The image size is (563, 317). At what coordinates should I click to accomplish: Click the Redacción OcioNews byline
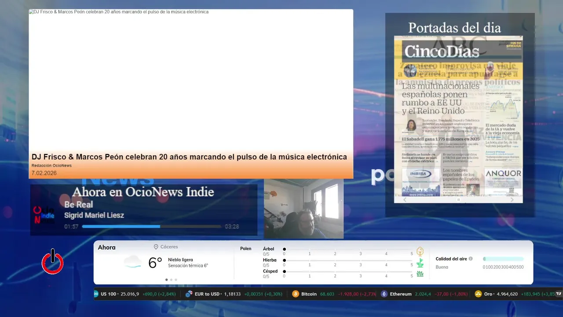51,166
